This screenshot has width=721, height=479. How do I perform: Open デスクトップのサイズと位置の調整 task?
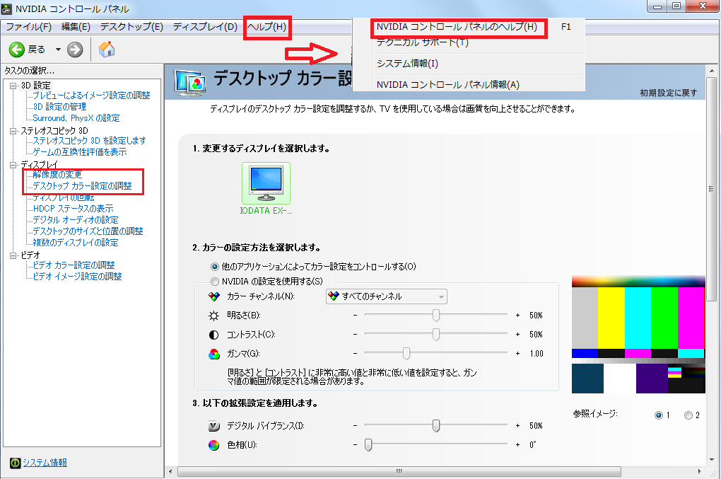coord(88,231)
